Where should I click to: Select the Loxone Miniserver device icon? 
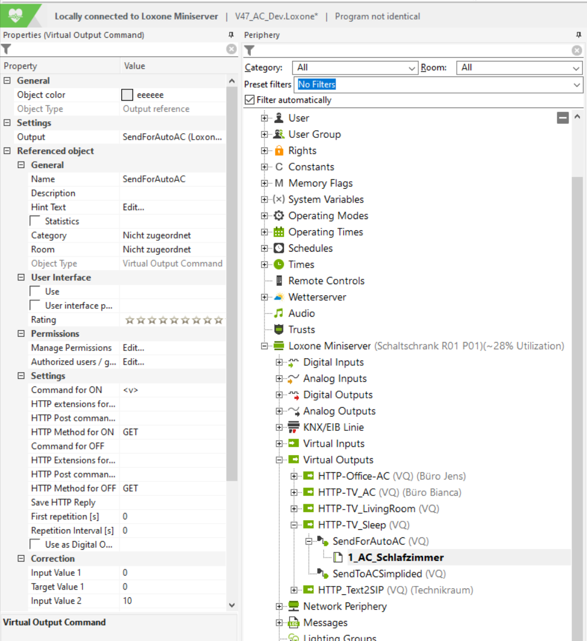click(279, 346)
